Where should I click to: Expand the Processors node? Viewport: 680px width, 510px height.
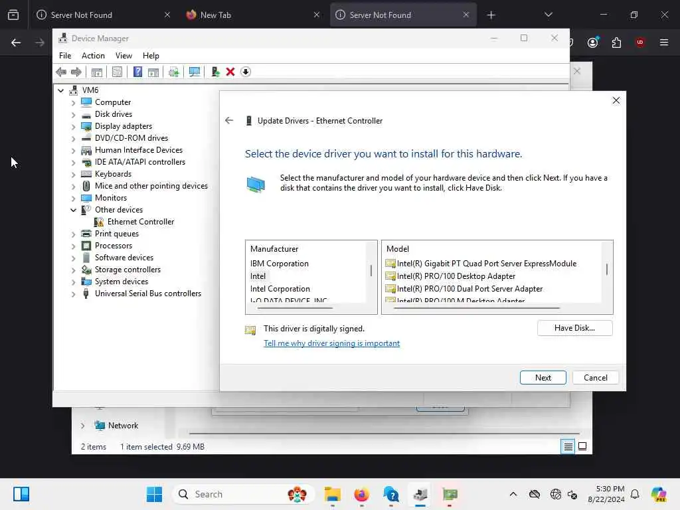[x=73, y=246]
